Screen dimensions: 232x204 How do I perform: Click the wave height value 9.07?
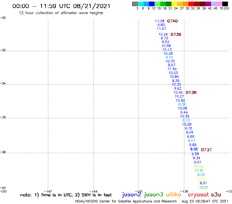198,162
